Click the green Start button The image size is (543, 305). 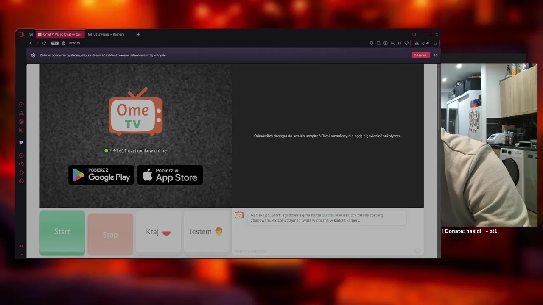pyautogui.click(x=62, y=232)
